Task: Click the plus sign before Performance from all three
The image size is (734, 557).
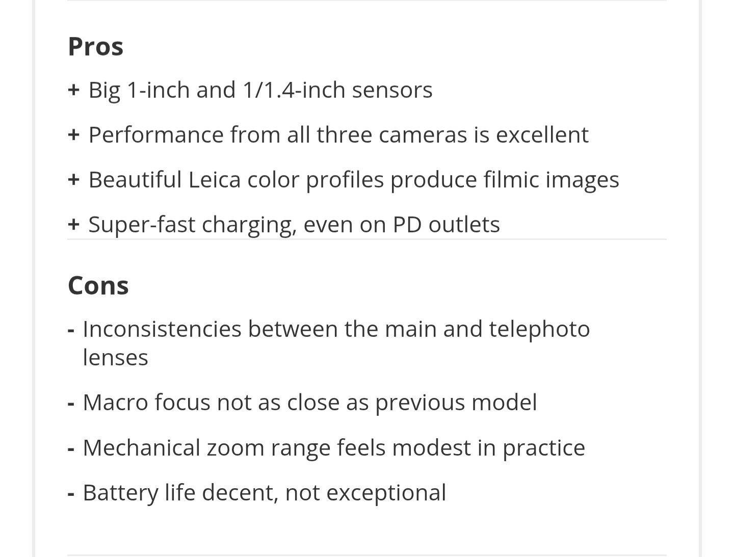Action: pos(73,135)
